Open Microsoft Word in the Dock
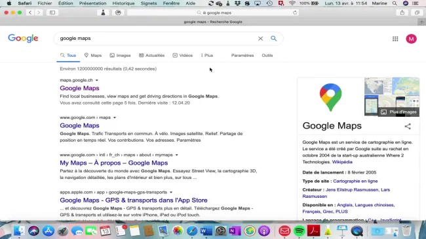The height and width of the screenshot is (239, 426). point(206,231)
